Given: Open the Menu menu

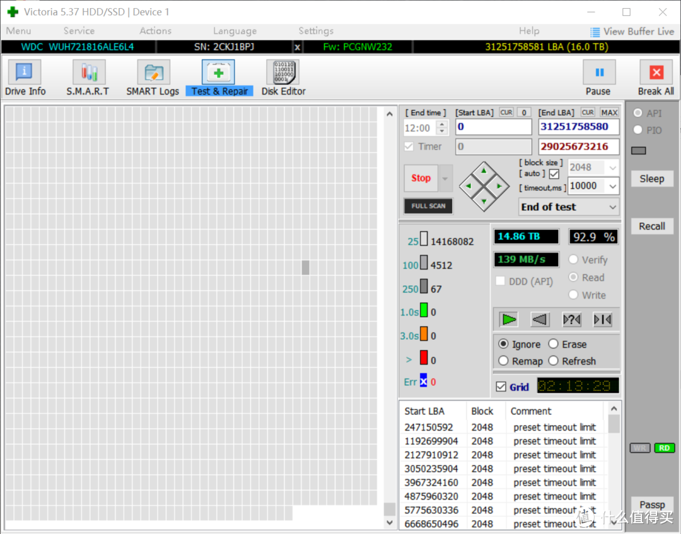Looking at the screenshot, I should 19,31.
